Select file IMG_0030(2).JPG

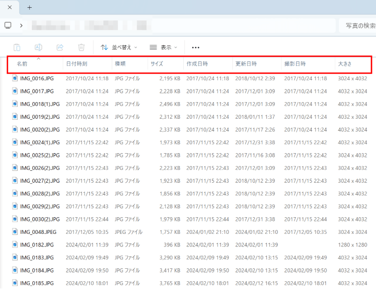tap(40, 219)
